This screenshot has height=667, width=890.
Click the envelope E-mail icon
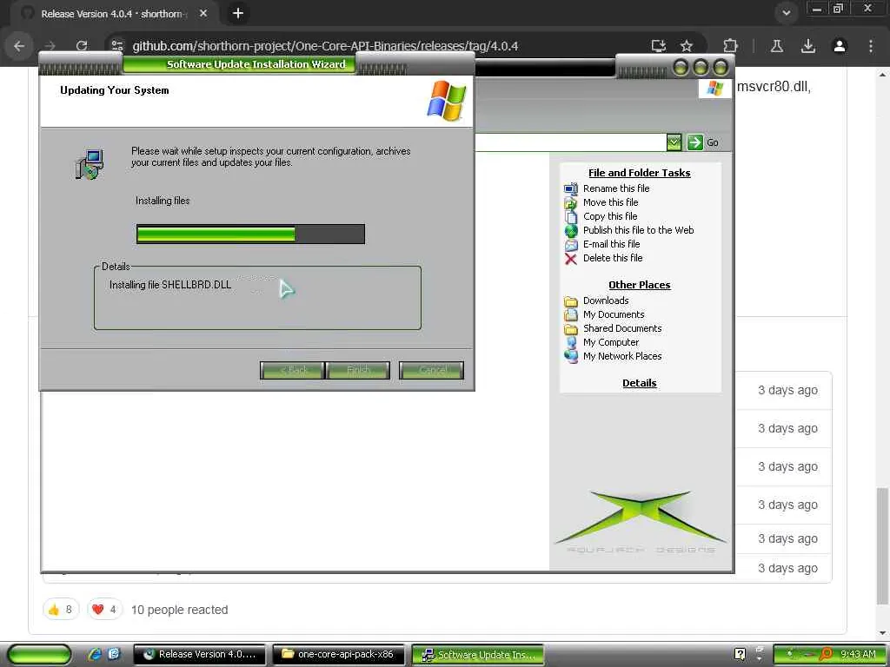pos(570,244)
